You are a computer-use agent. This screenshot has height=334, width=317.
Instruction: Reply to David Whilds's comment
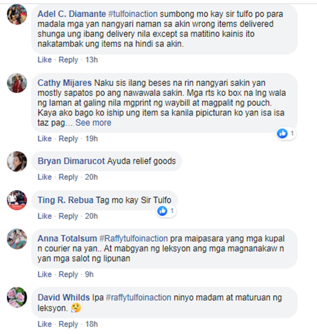coord(68,324)
